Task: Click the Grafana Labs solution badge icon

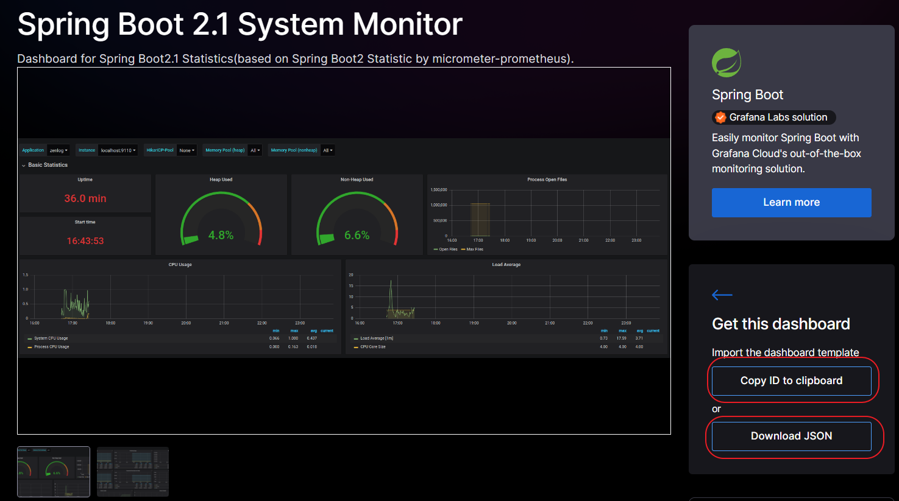Action: tap(720, 117)
